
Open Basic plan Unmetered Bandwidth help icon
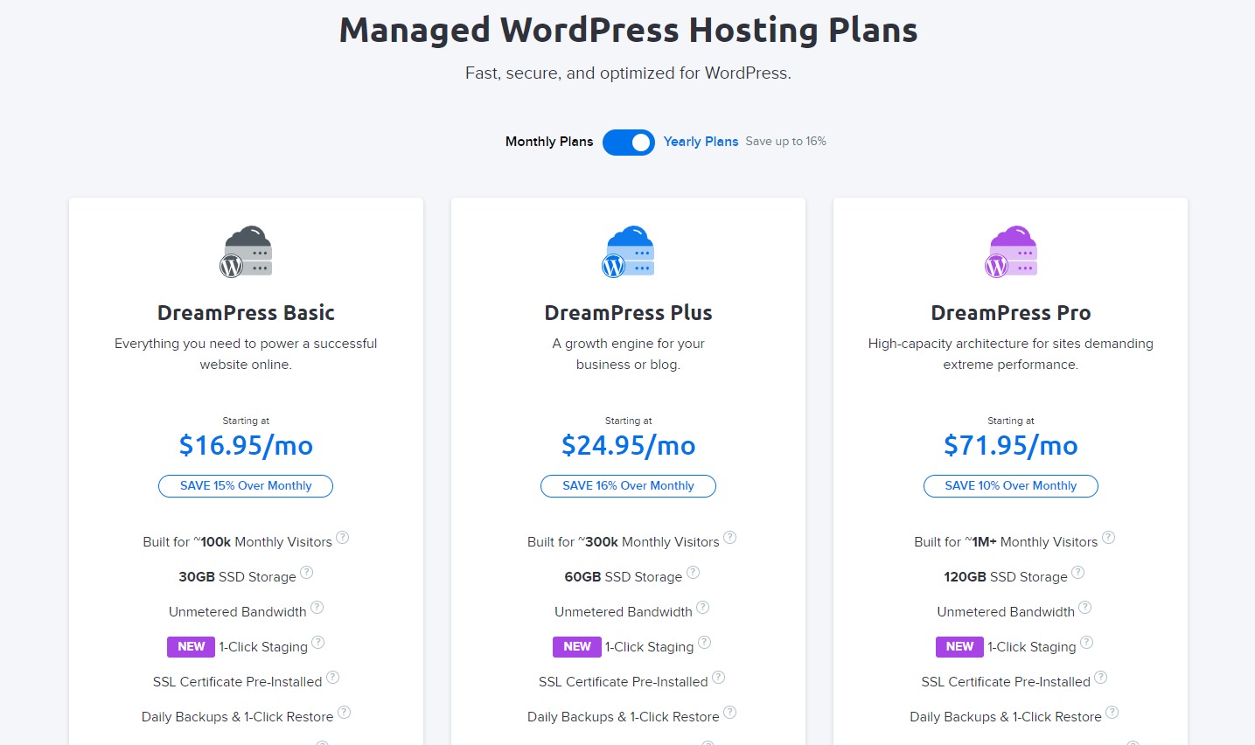(x=317, y=608)
